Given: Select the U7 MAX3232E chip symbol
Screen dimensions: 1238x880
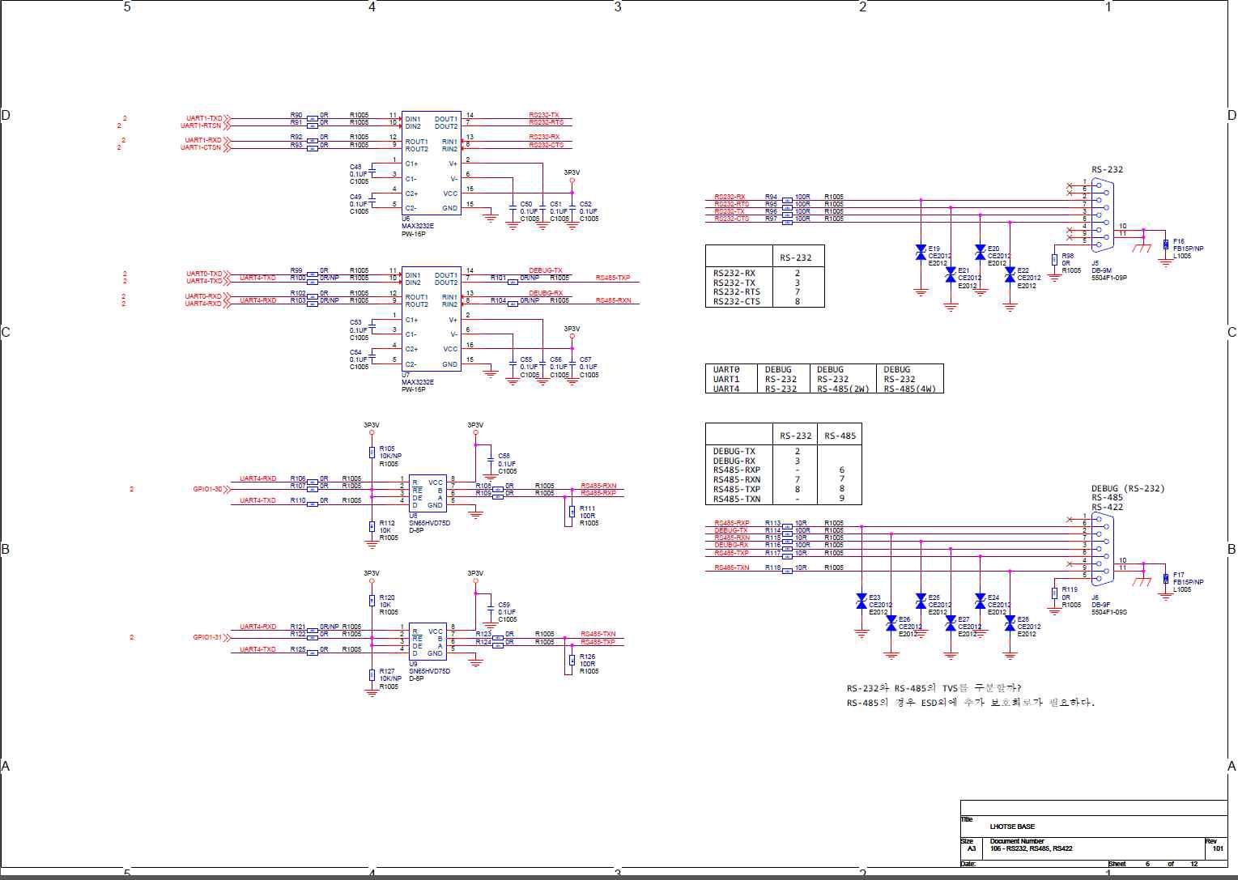Looking at the screenshot, I should click(432, 319).
